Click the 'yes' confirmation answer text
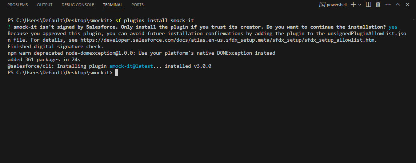Screen dimensions: 416x163 coord(393,27)
